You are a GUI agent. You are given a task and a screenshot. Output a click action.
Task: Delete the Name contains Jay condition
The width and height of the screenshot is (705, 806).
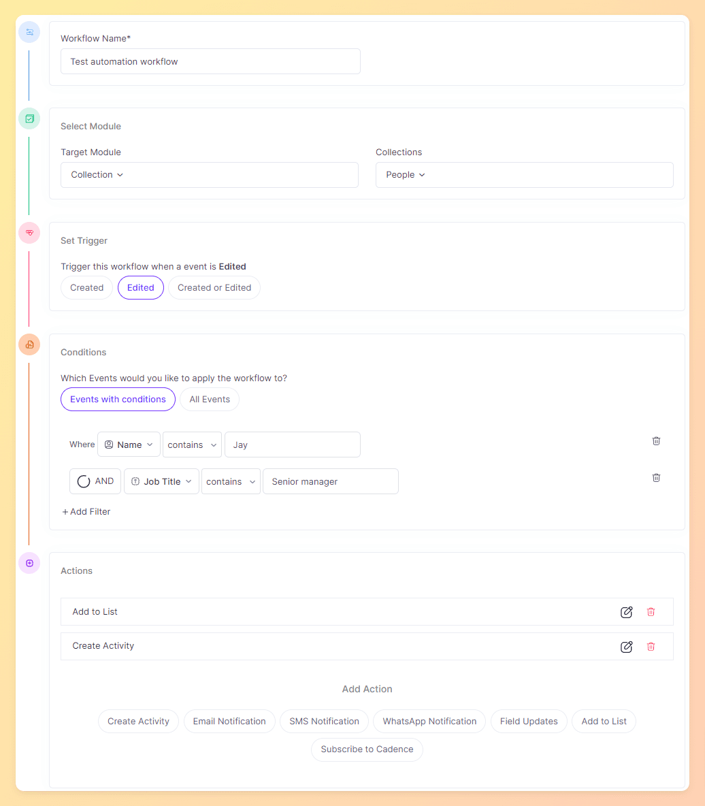(x=656, y=441)
